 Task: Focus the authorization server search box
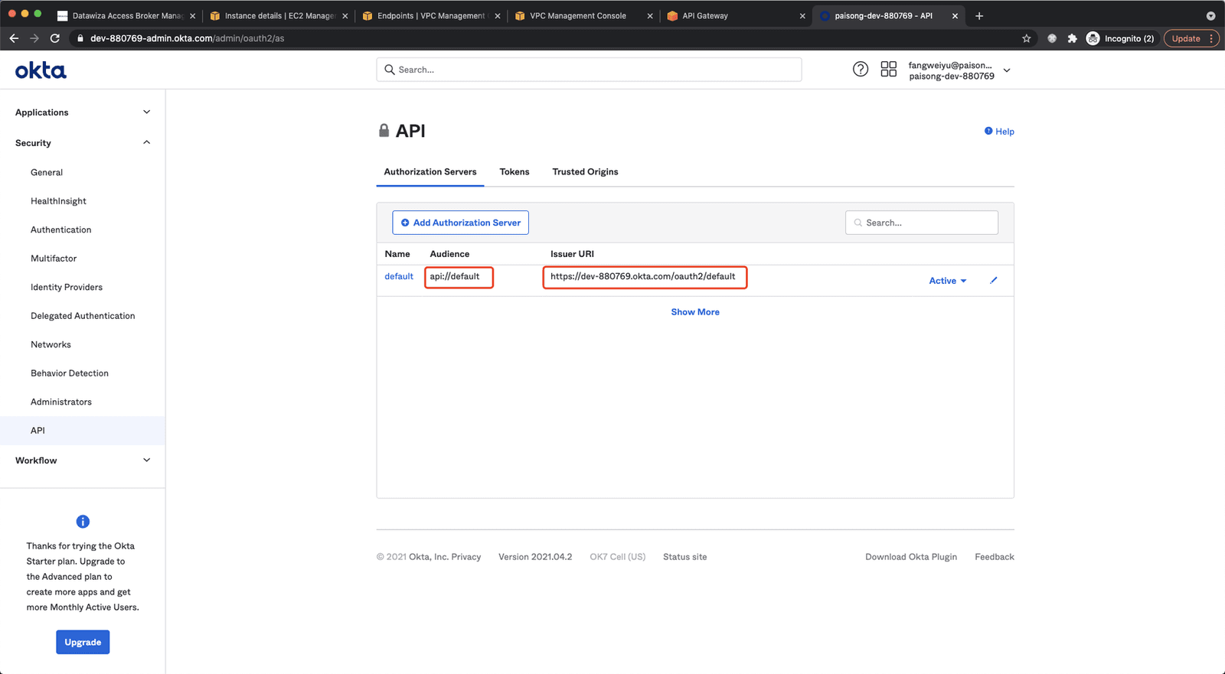pos(922,223)
